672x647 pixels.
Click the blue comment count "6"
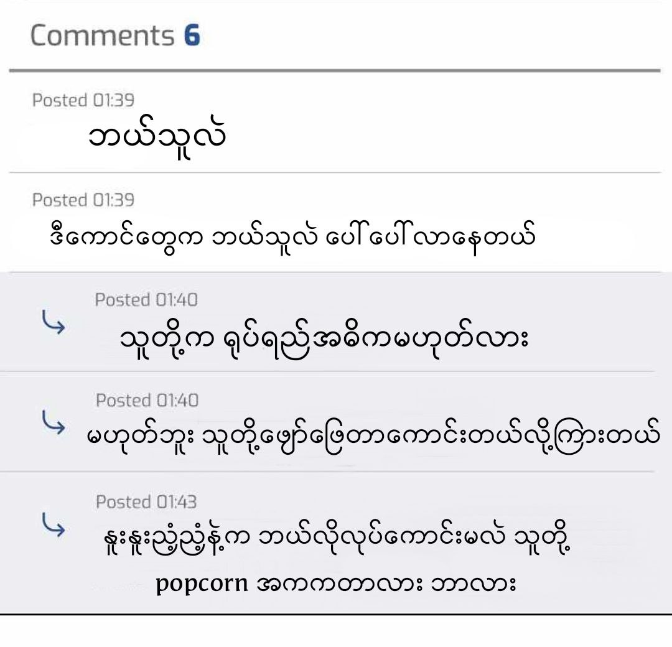click(192, 35)
